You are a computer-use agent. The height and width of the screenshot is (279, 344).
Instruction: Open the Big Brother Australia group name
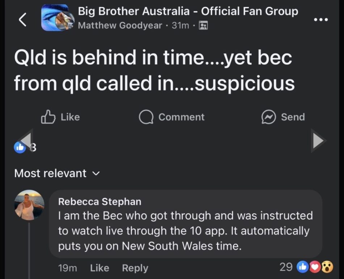coord(188,11)
